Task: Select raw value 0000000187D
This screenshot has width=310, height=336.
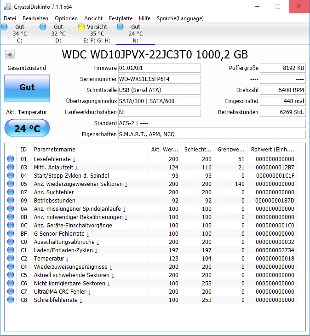Action: 275,201
